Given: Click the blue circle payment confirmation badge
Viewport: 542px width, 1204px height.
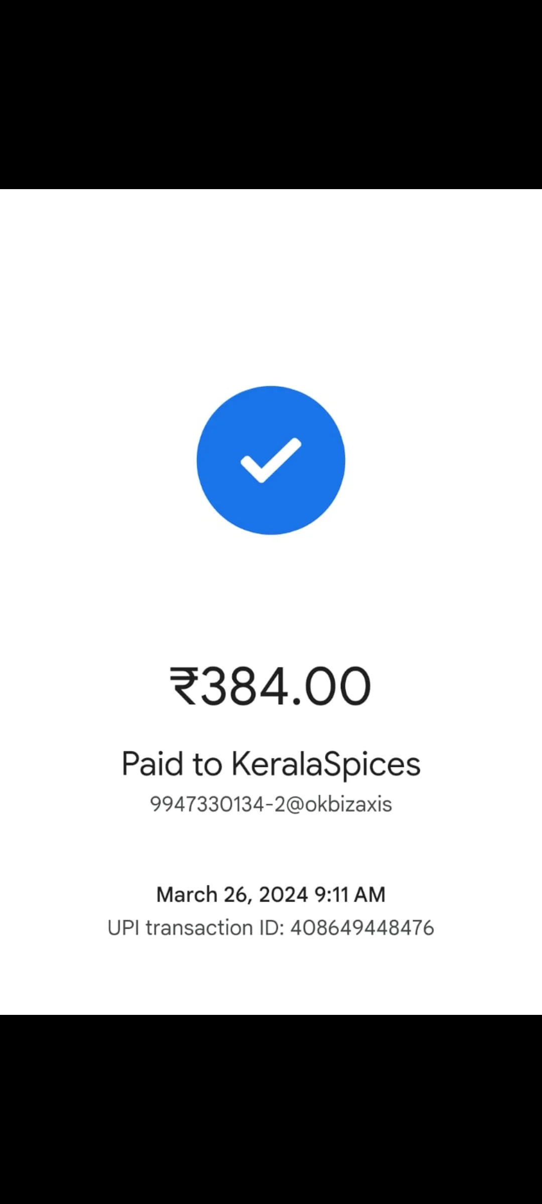Looking at the screenshot, I should pos(271,460).
